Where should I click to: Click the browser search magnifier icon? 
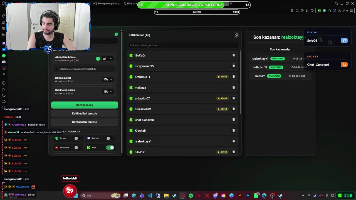pos(336,4)
